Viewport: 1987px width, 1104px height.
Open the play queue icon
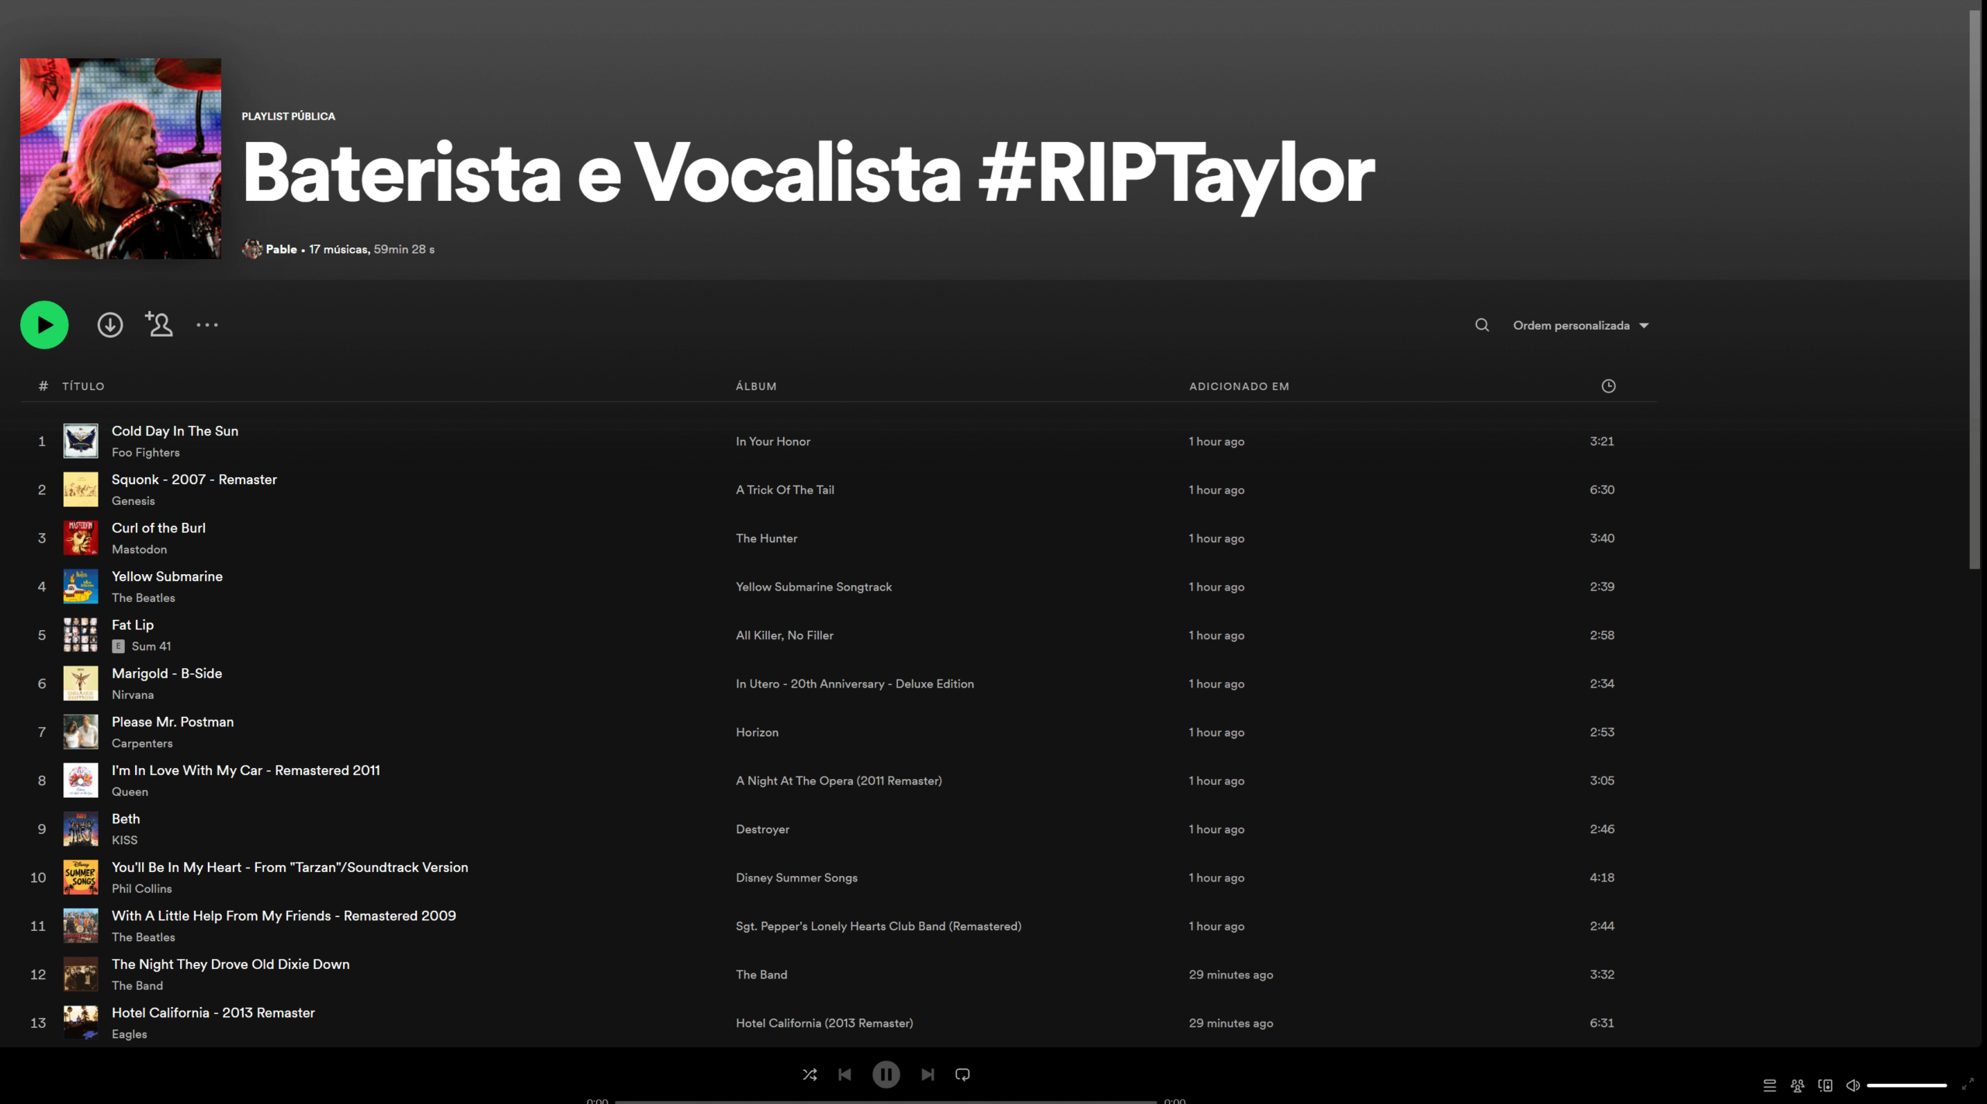pyautogui.click(x=1770, y=1085)
